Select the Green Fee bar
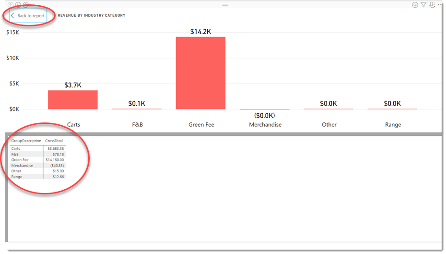446x254 pixels. point(200,73)
